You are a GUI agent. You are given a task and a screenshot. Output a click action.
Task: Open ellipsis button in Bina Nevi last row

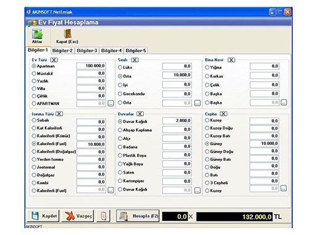[284, 102]
